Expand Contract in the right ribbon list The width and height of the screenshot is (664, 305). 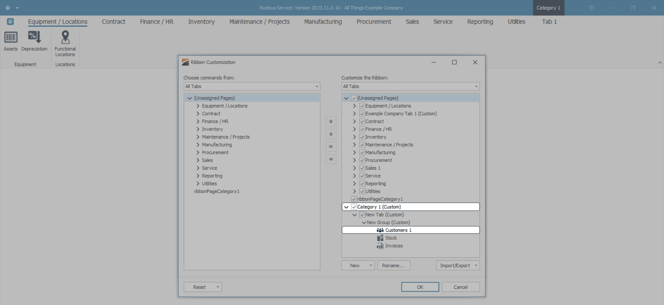(x=354, y=122)
